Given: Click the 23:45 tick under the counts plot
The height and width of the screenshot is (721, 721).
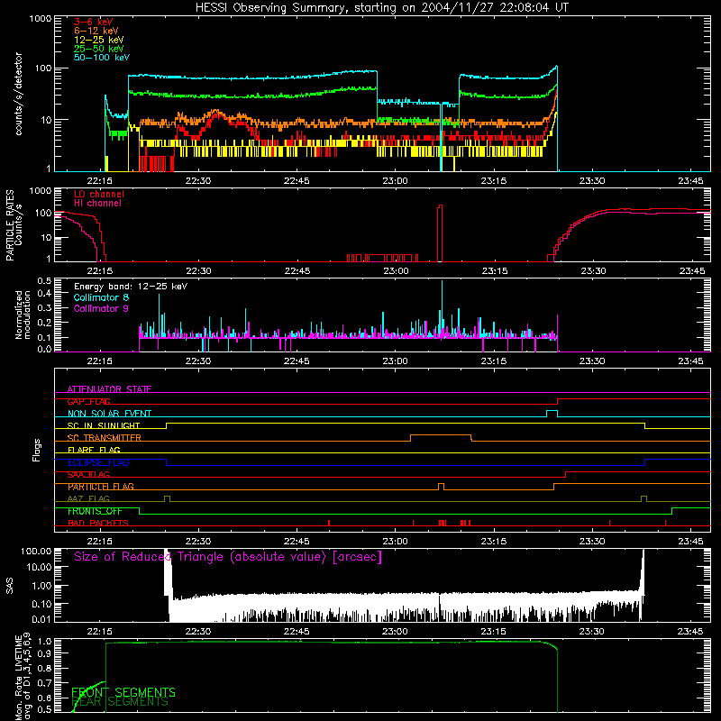Looking at the screenshot, I should point(690,181).
